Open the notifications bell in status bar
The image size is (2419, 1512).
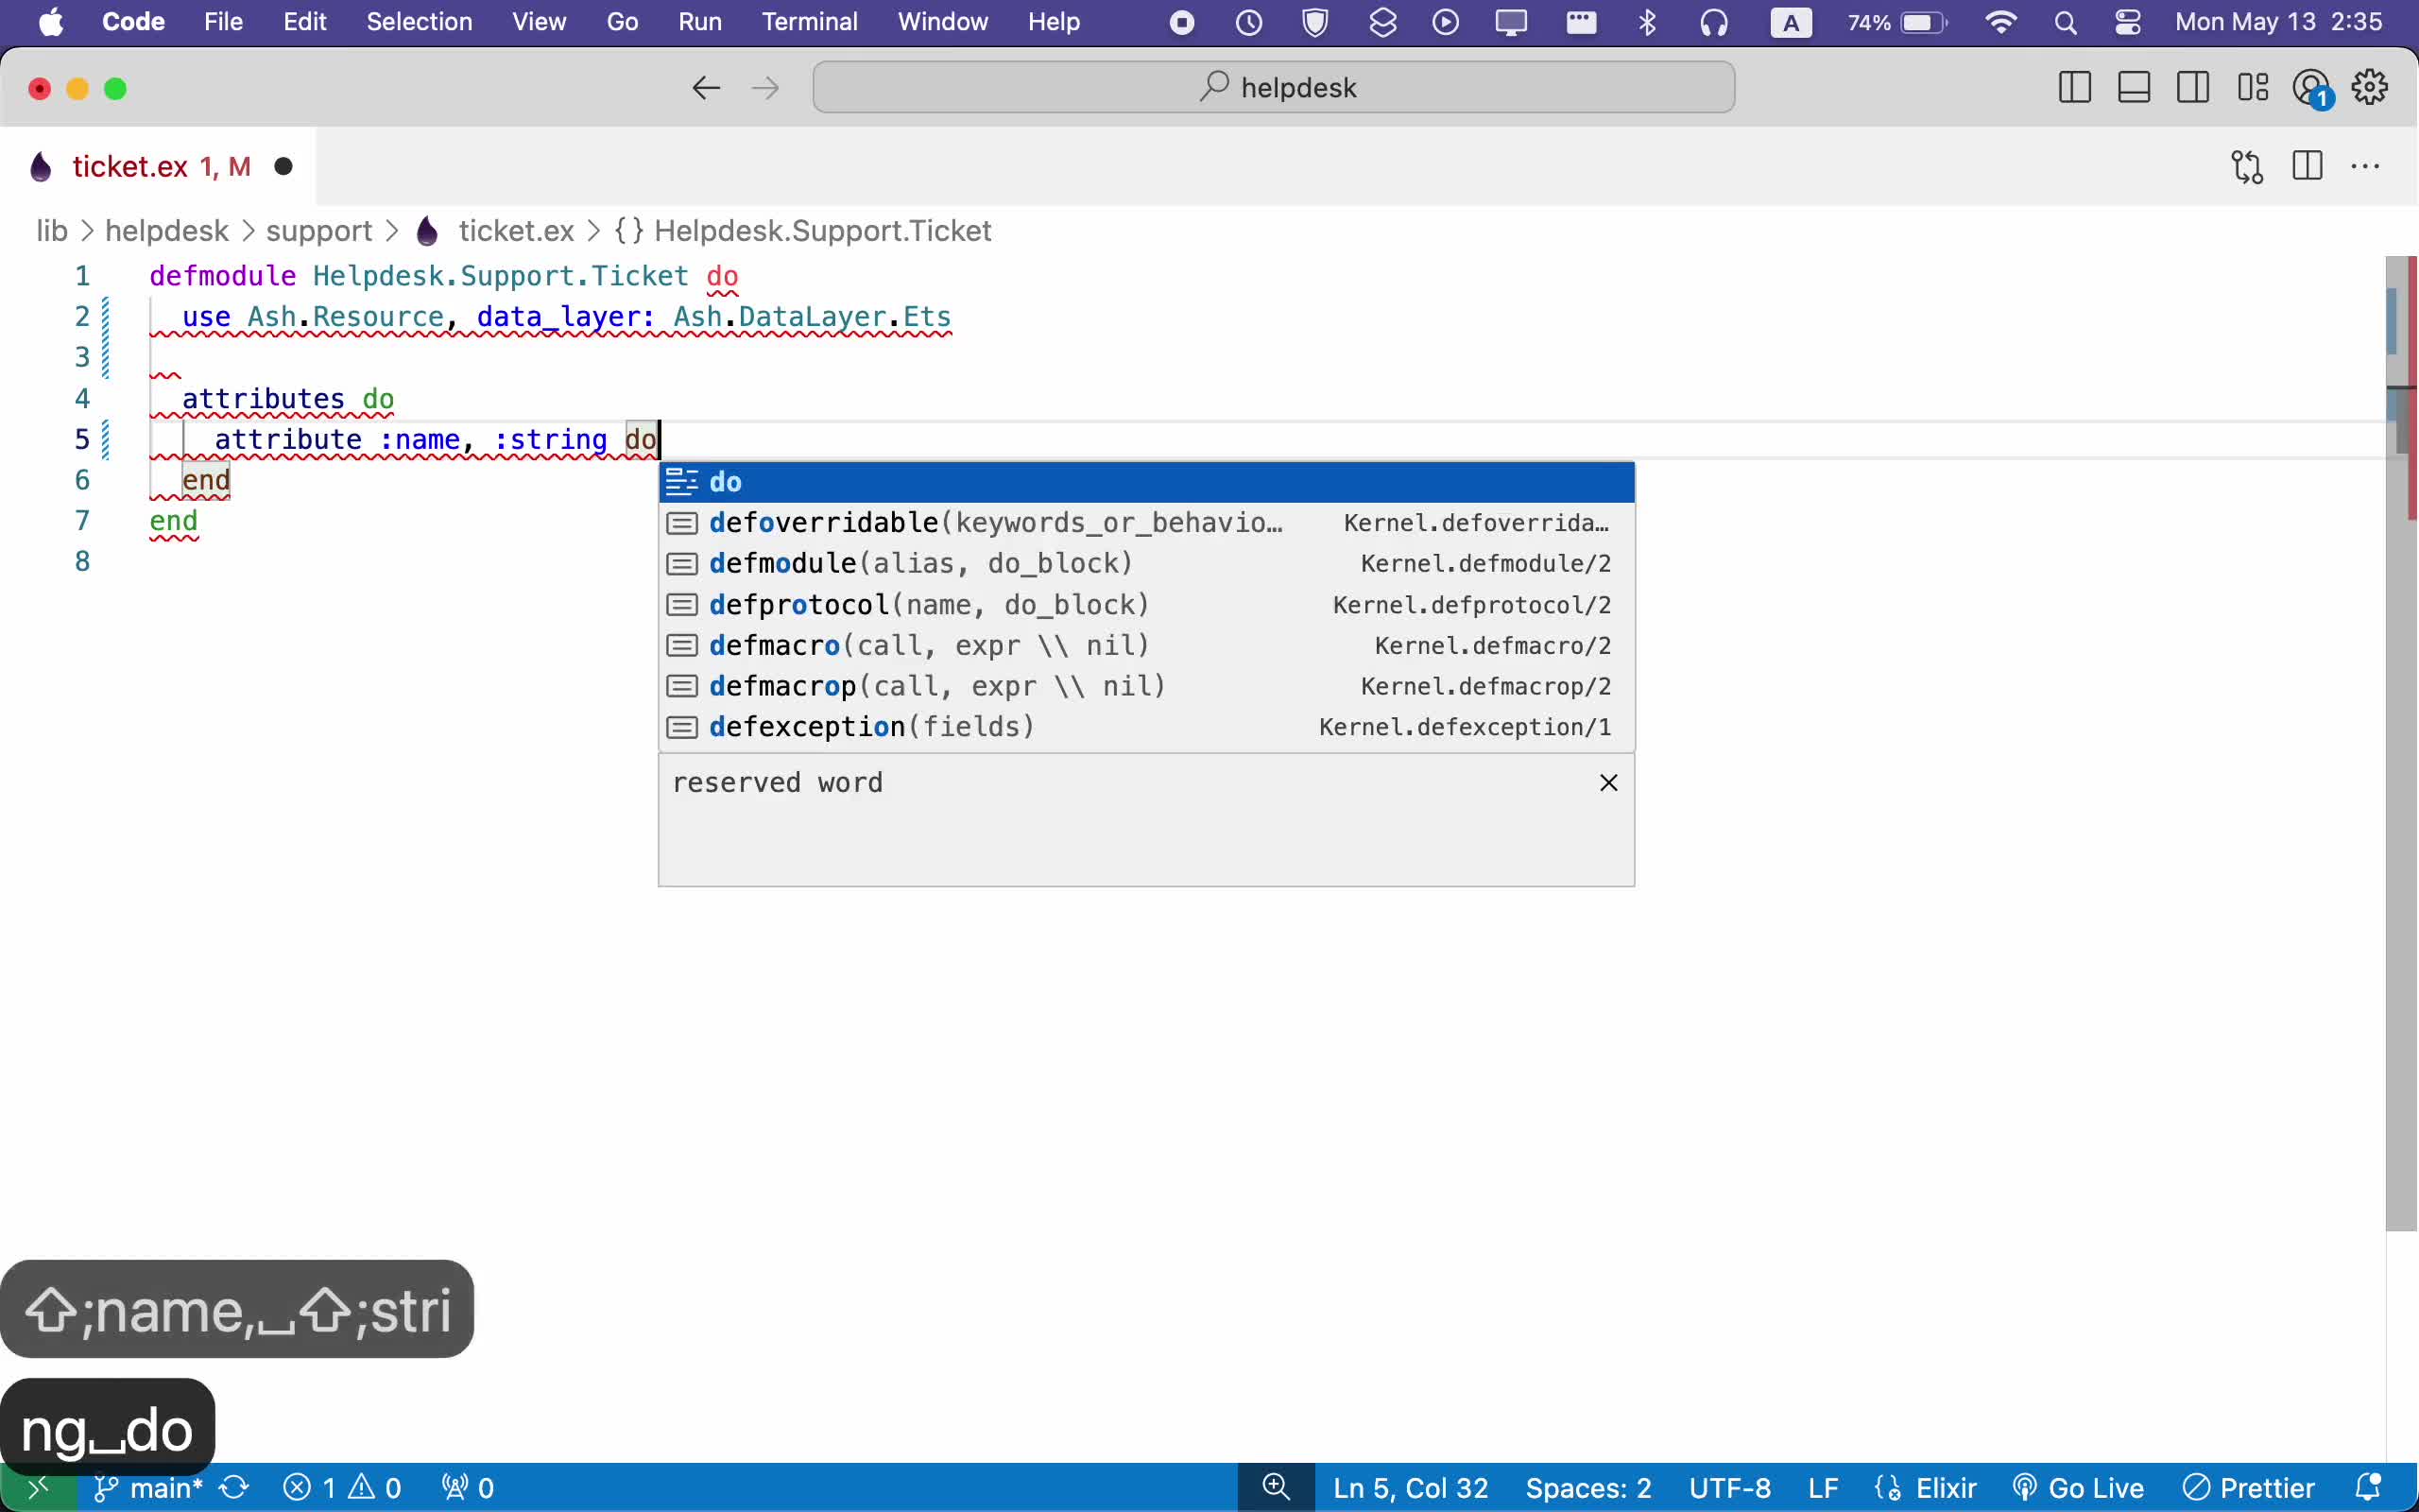[2368, 1488]
